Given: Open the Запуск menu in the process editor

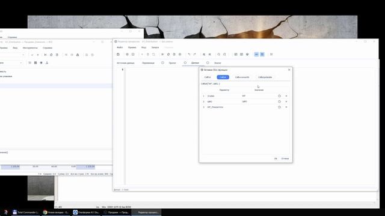Looking at the screenshot, I should click(x=155, y=47).
